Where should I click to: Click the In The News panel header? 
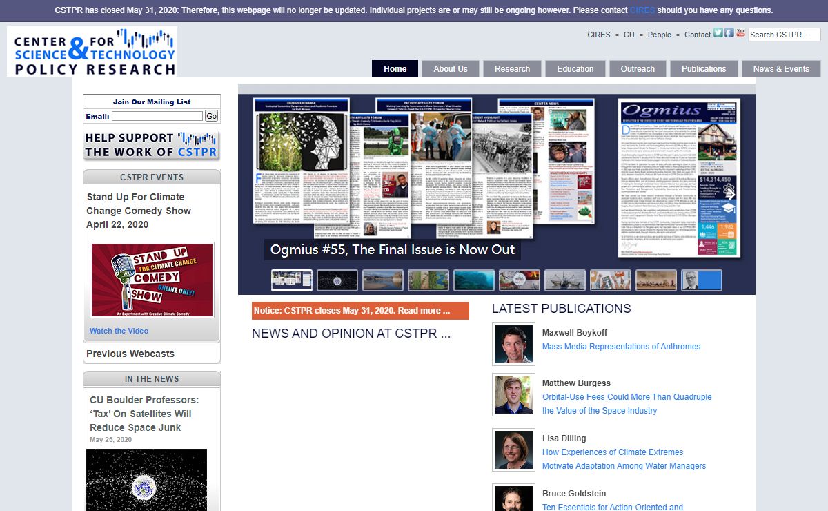coord(152,379)
